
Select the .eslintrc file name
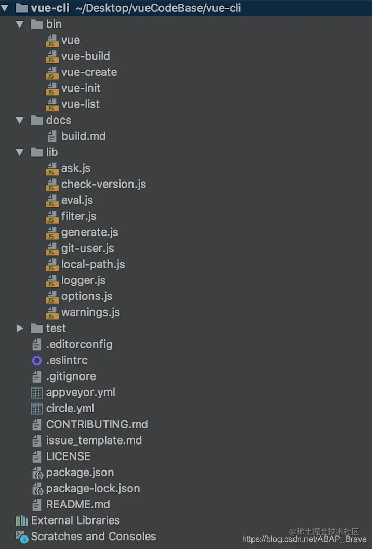pos(67,360)
